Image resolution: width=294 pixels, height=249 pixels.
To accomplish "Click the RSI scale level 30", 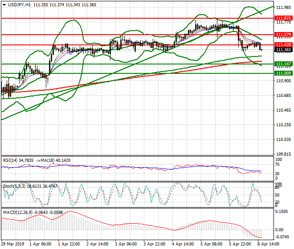I will 277,173.
